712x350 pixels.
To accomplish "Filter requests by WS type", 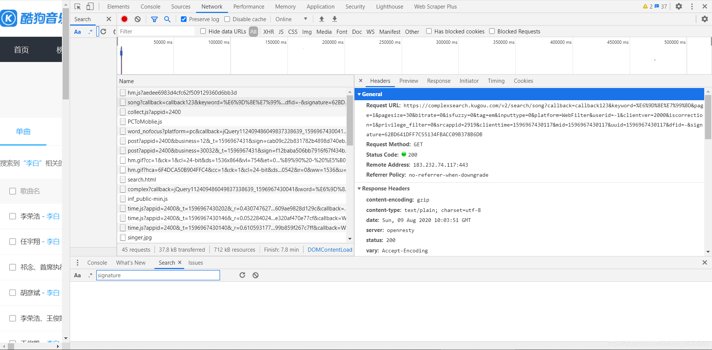I will tap(370, 32).
